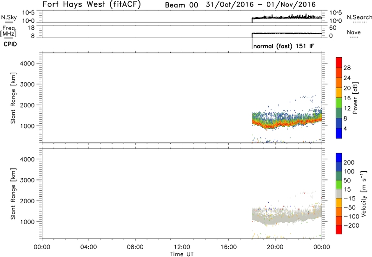Screen dimensions: 372x257
Task: Click the '16' power scale value
Action: point(347,98)
